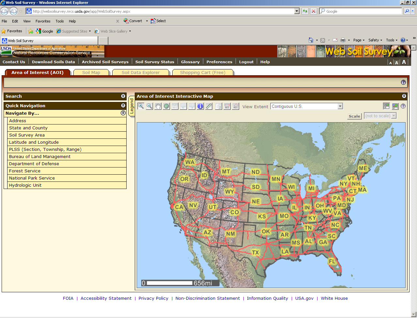Navigate by Address
The height and width of the screenshot is (318, 417).
click(x=67, y=121)
